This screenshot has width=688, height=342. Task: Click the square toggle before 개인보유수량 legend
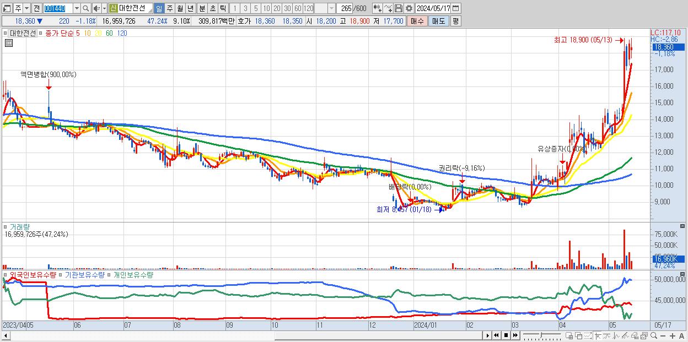(109, 274)
